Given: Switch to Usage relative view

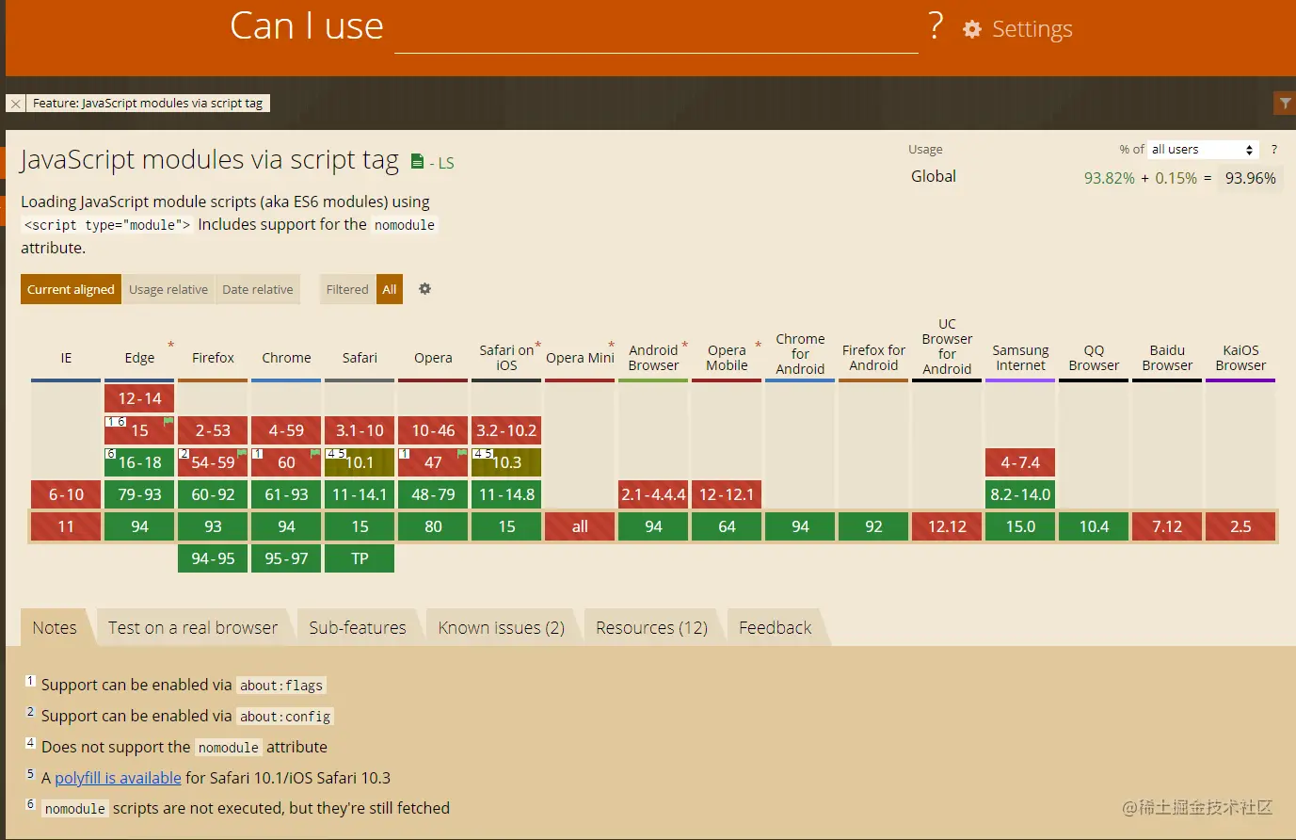Looking at the screenshot, I should [168, 289].
